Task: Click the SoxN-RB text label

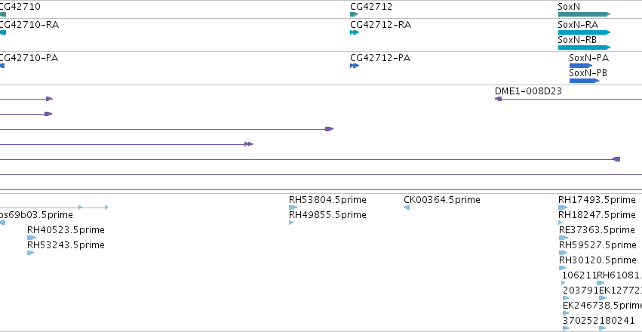Action: tap(577, 40)
